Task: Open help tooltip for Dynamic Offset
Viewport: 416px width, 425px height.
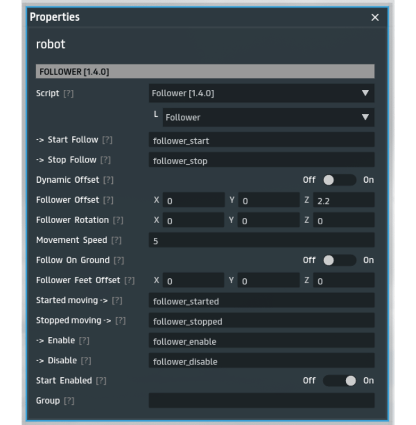Action: [108, 180]
